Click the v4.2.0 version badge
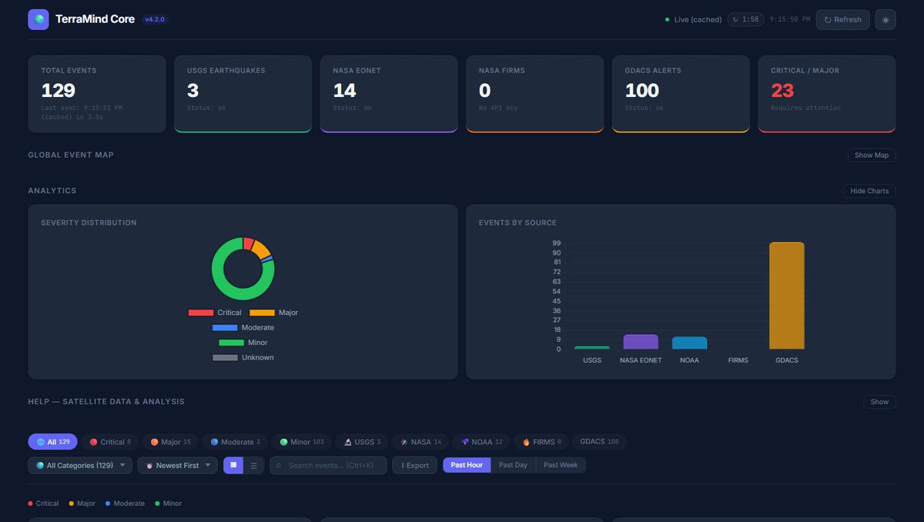Screen dimensions: 924x522 (155, 19)
